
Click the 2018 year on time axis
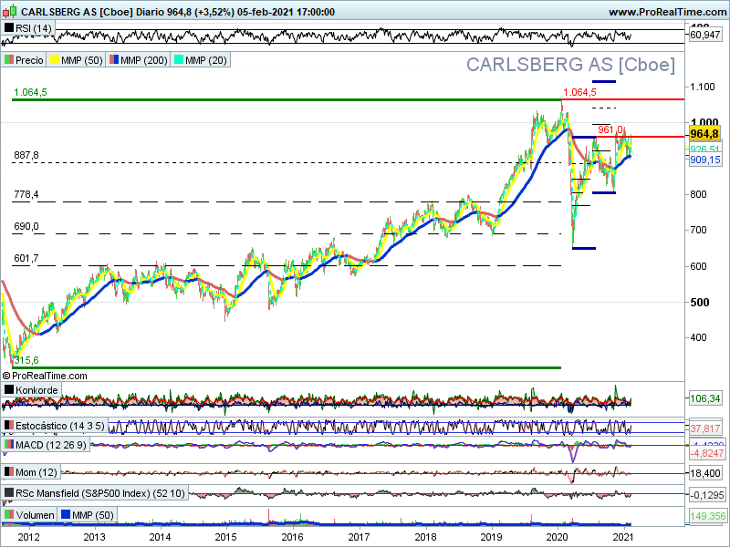pos(425,537)
